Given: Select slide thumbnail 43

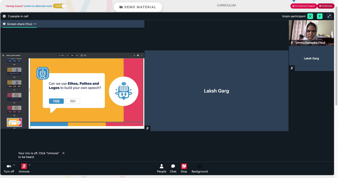Looking at the screenshot, I should 14,110.
